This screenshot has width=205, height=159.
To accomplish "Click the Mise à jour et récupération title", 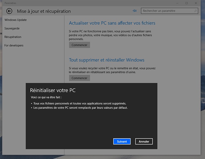I will coord(44,11).
